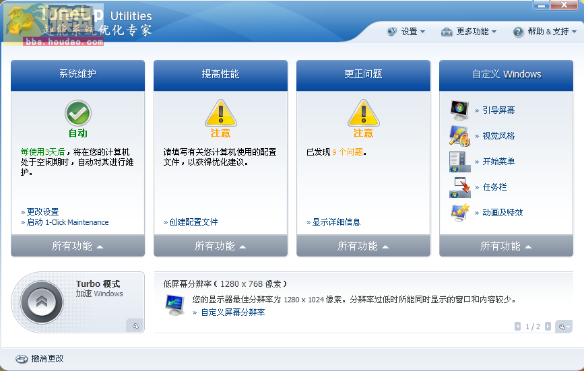Click the green checkmark status icon under 系统维护
584x371 pixels.
[78, 113]
